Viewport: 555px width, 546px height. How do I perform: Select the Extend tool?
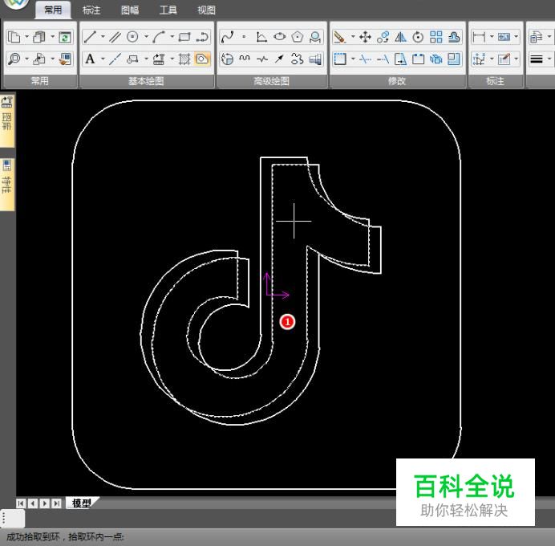coord(383,59)
